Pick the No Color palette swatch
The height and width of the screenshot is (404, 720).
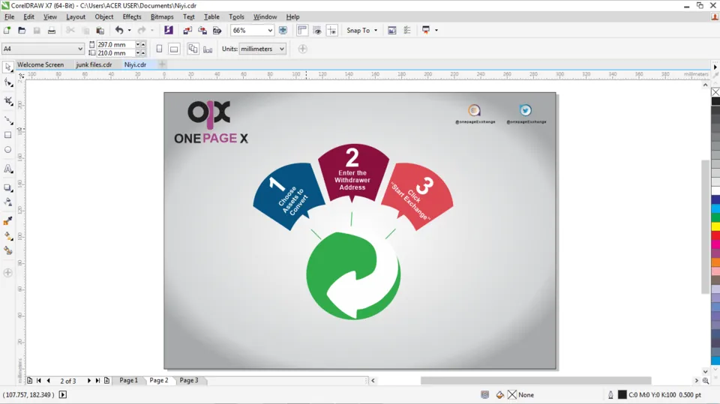click(715, 92)
